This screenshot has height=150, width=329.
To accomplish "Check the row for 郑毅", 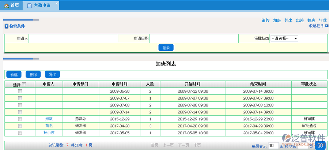I will click(20, 119).
